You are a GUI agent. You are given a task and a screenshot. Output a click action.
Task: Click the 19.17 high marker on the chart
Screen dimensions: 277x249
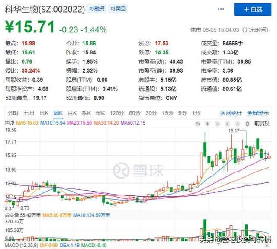pyautogui.click(x=234, y=131)
